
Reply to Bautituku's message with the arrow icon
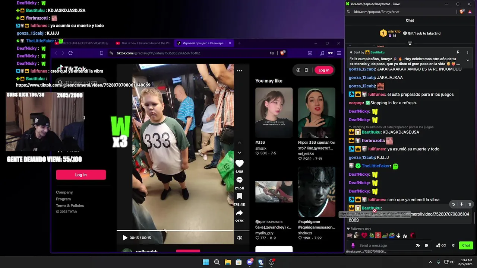(454, 204)
